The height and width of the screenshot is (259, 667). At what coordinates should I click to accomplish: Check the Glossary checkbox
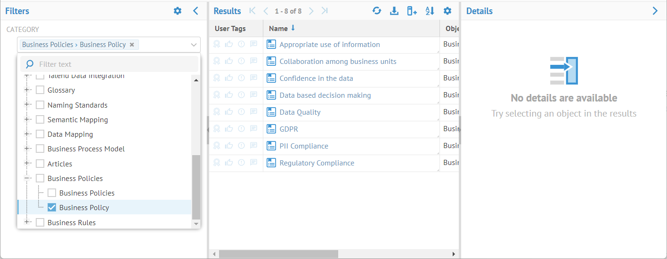[40, 90]
